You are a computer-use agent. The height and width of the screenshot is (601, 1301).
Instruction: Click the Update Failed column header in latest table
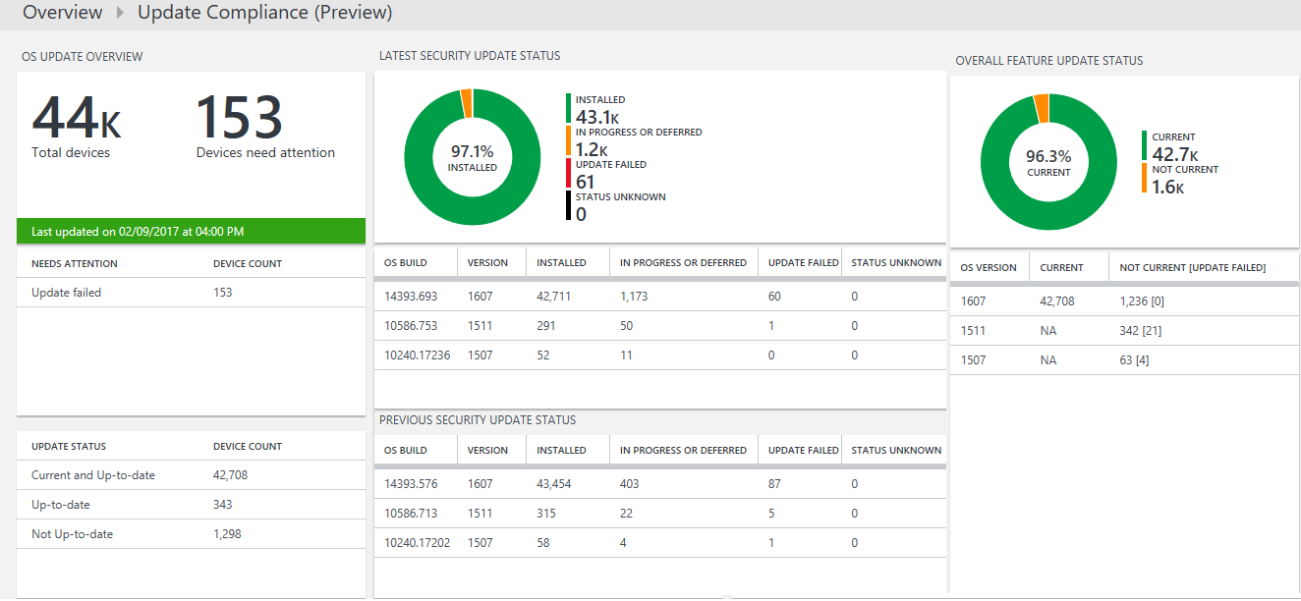[x=803, y=263]
